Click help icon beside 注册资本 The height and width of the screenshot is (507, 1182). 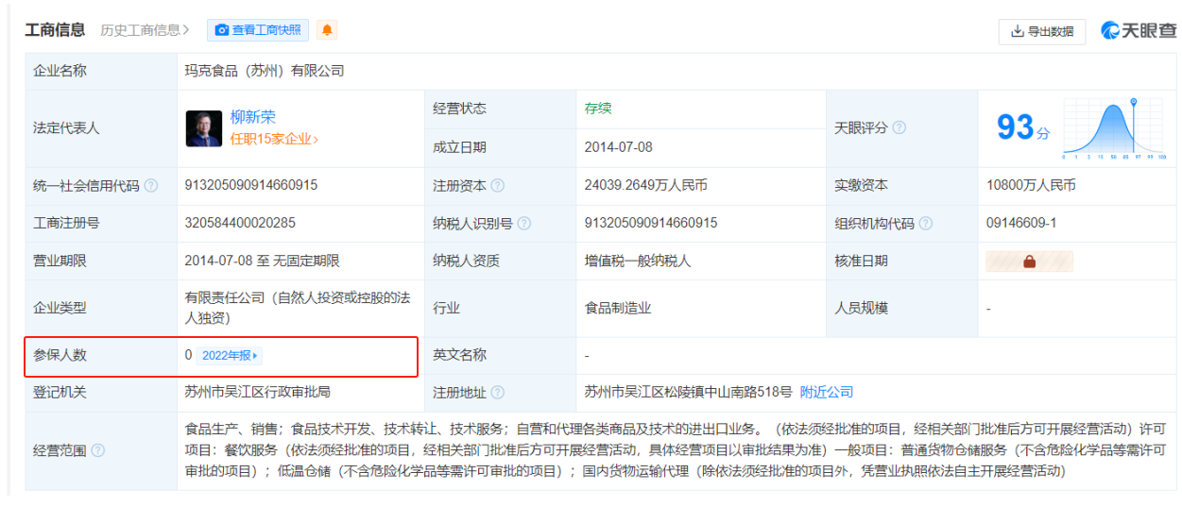coord(498,186)
